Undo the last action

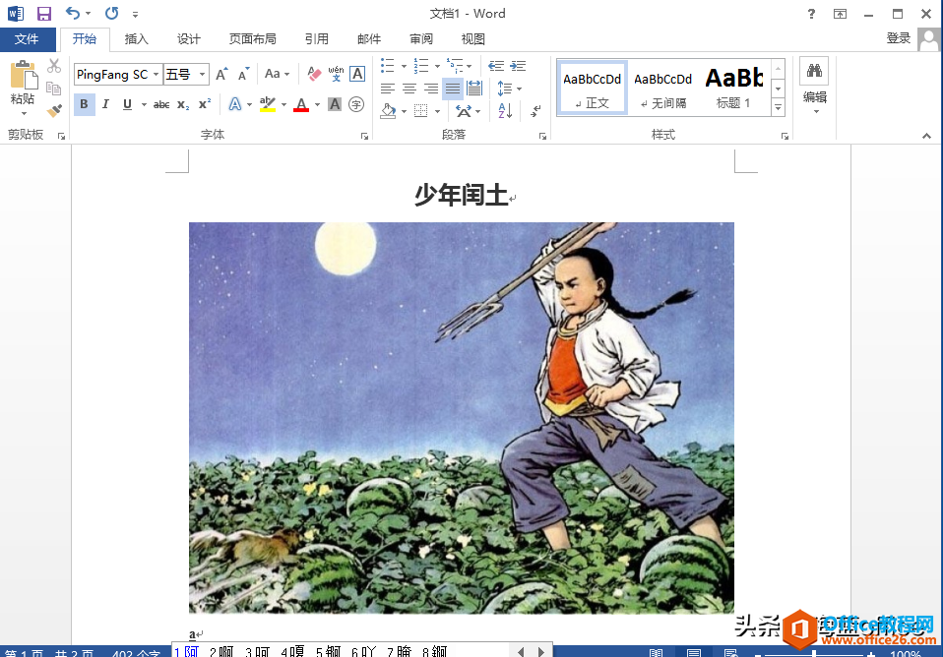pyautogui.click(x=73, y=13)
